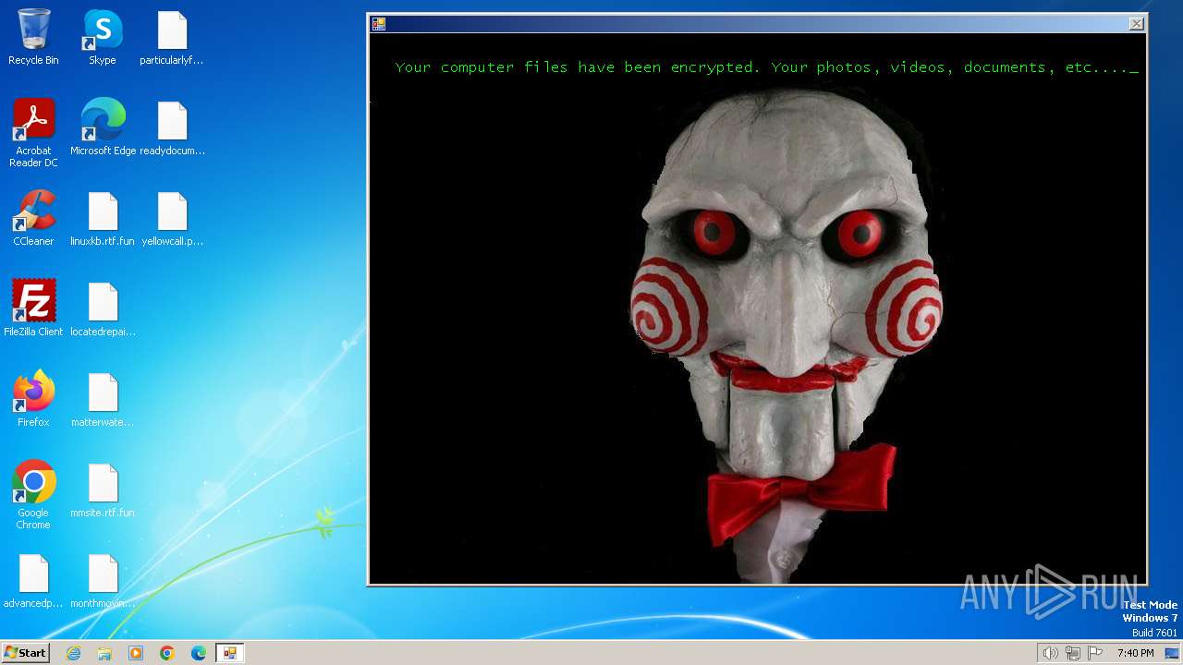The height and width of the screenshot is (665, 1183).
Task: Click the Jigsaw puppet image
Action: [x=788, y=337]
